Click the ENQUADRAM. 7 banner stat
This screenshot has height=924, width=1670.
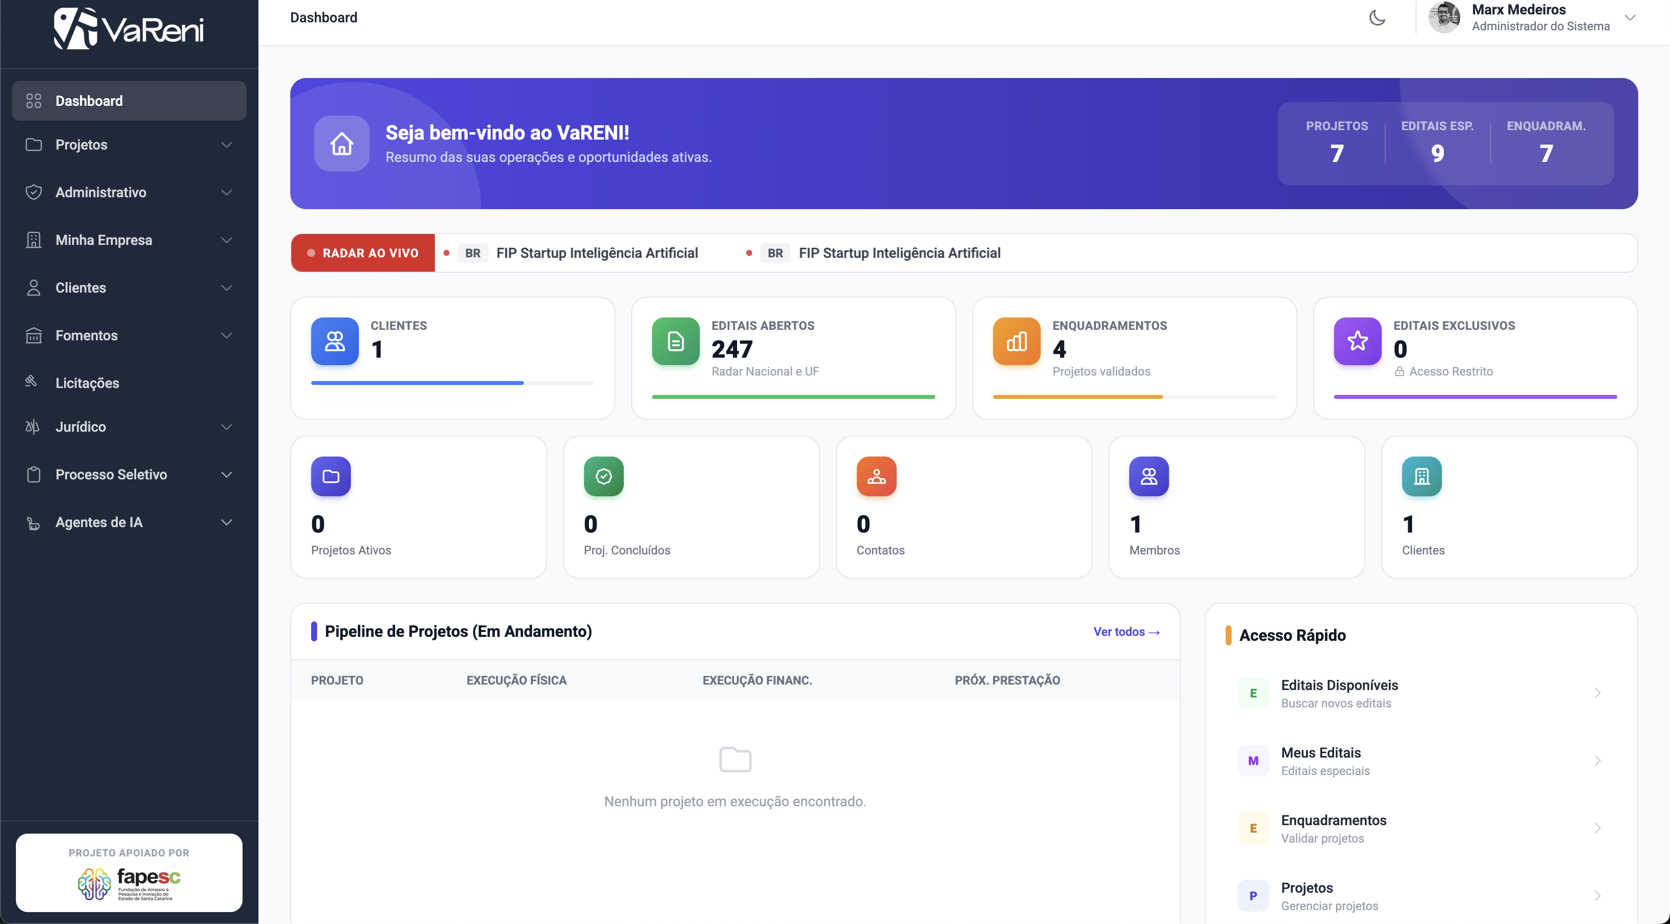point(1546,143)
